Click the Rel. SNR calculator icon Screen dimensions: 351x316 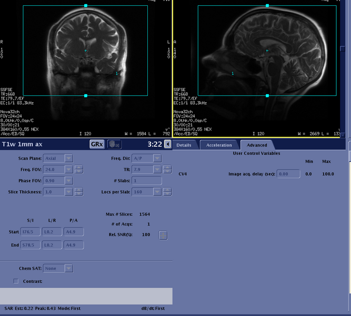click(163, 235)
